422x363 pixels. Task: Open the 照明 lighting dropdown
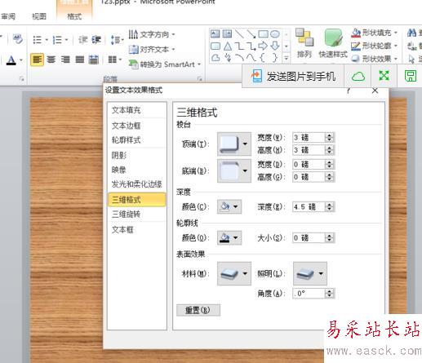pyautogui.click(x=310, y=273)
